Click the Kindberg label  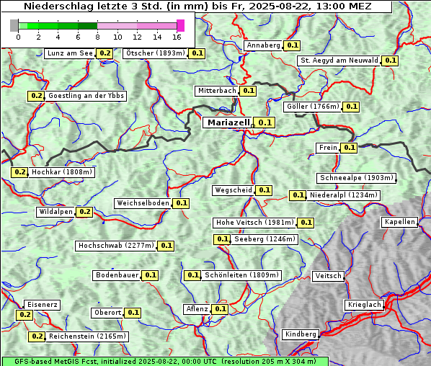pyautogui.click(x=301, y=334)
